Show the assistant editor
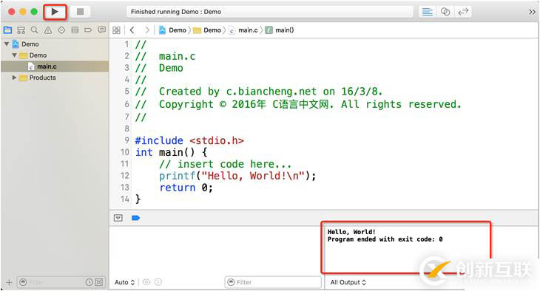Image resolution: width=540 pixels, height=291 pixels. click(x=445, y=12)
